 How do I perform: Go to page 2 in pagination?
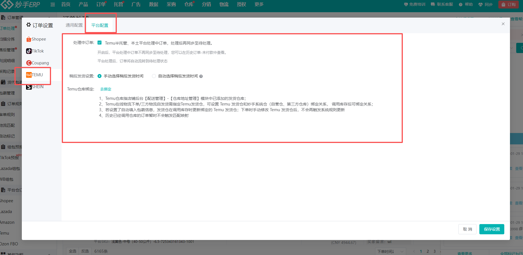428,251
